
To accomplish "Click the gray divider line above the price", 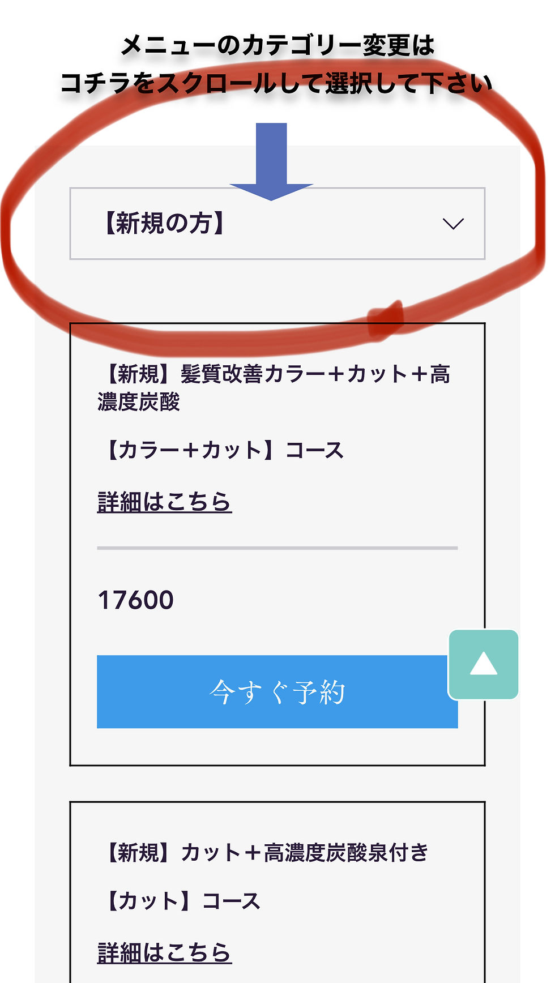I will tap(277, 548).
